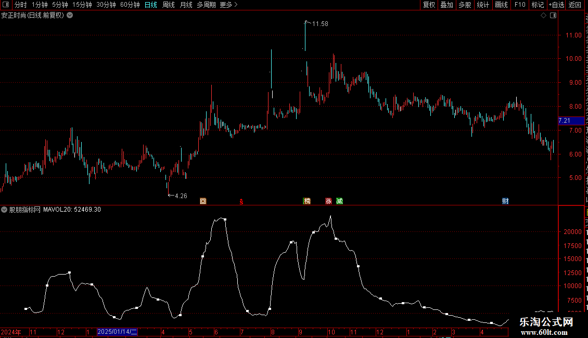Click the 涨 event marker

point(328,201)
